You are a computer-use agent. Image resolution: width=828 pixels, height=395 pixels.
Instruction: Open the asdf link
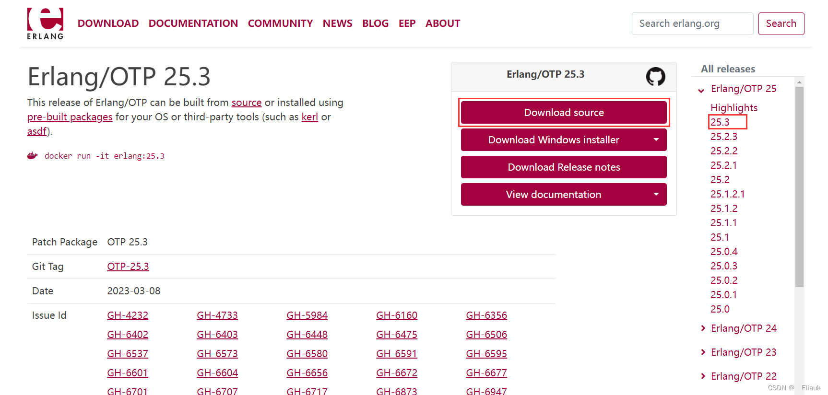point(37,131)
